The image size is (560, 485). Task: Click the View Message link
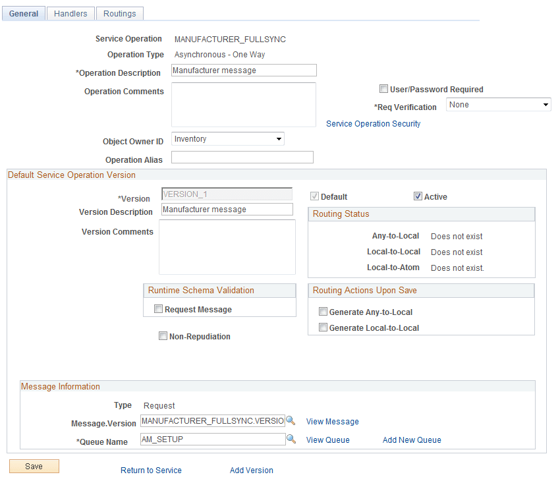coord(332,421)
